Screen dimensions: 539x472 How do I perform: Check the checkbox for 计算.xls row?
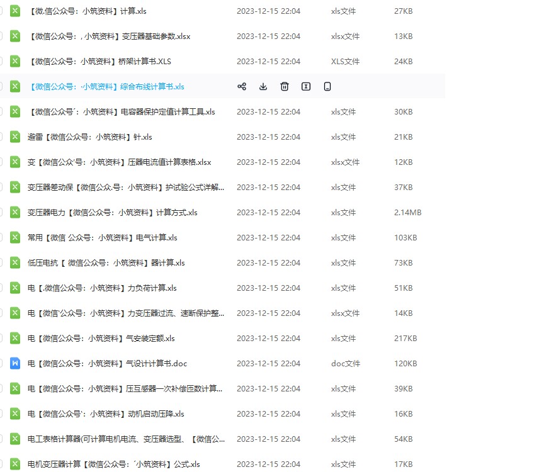(3, 11)
